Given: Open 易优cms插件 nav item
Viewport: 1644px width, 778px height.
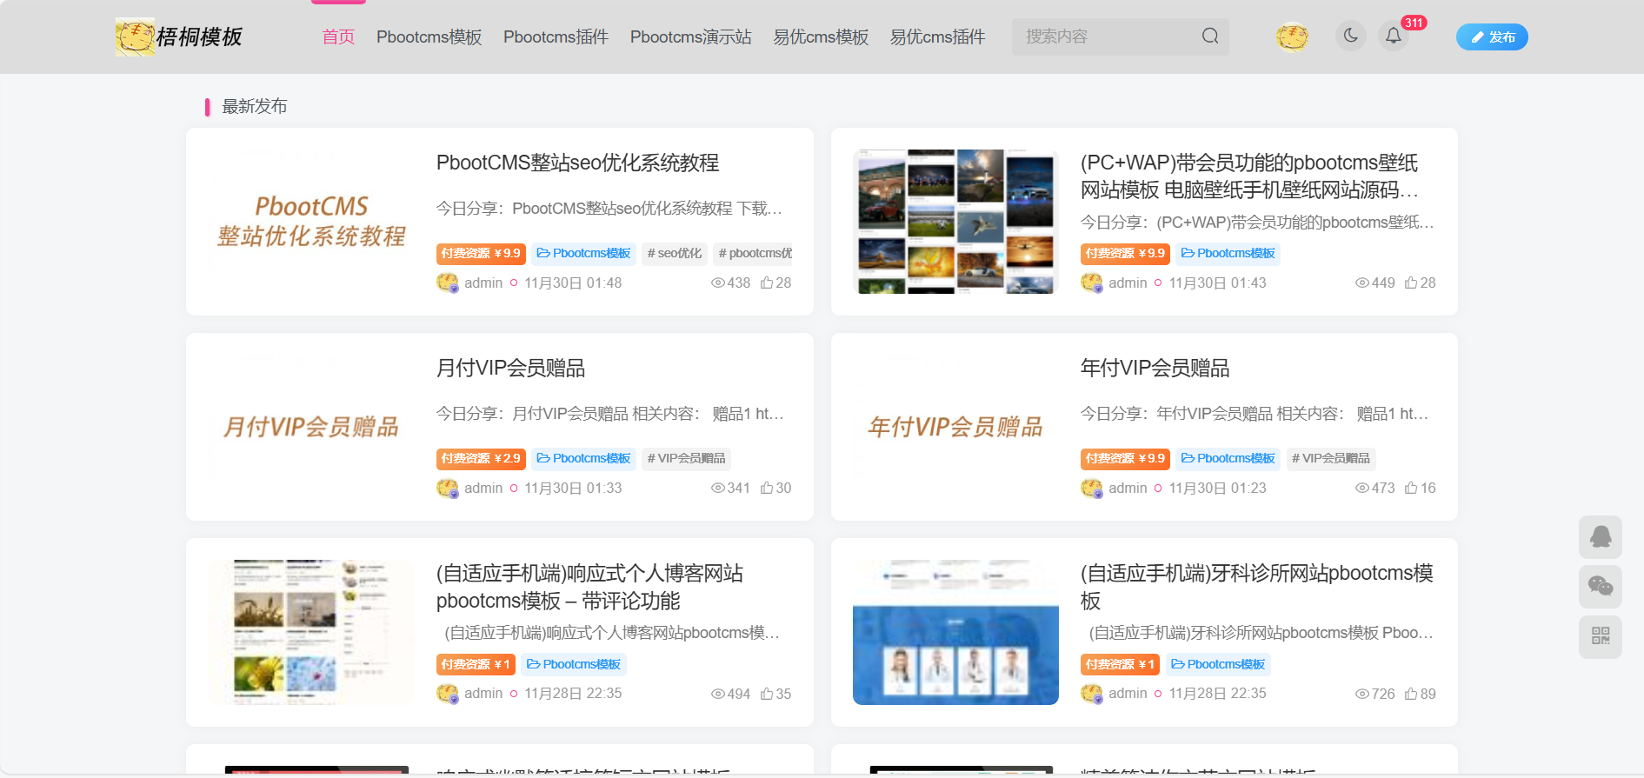Looking at the screenshot, I should coord(938,37).
